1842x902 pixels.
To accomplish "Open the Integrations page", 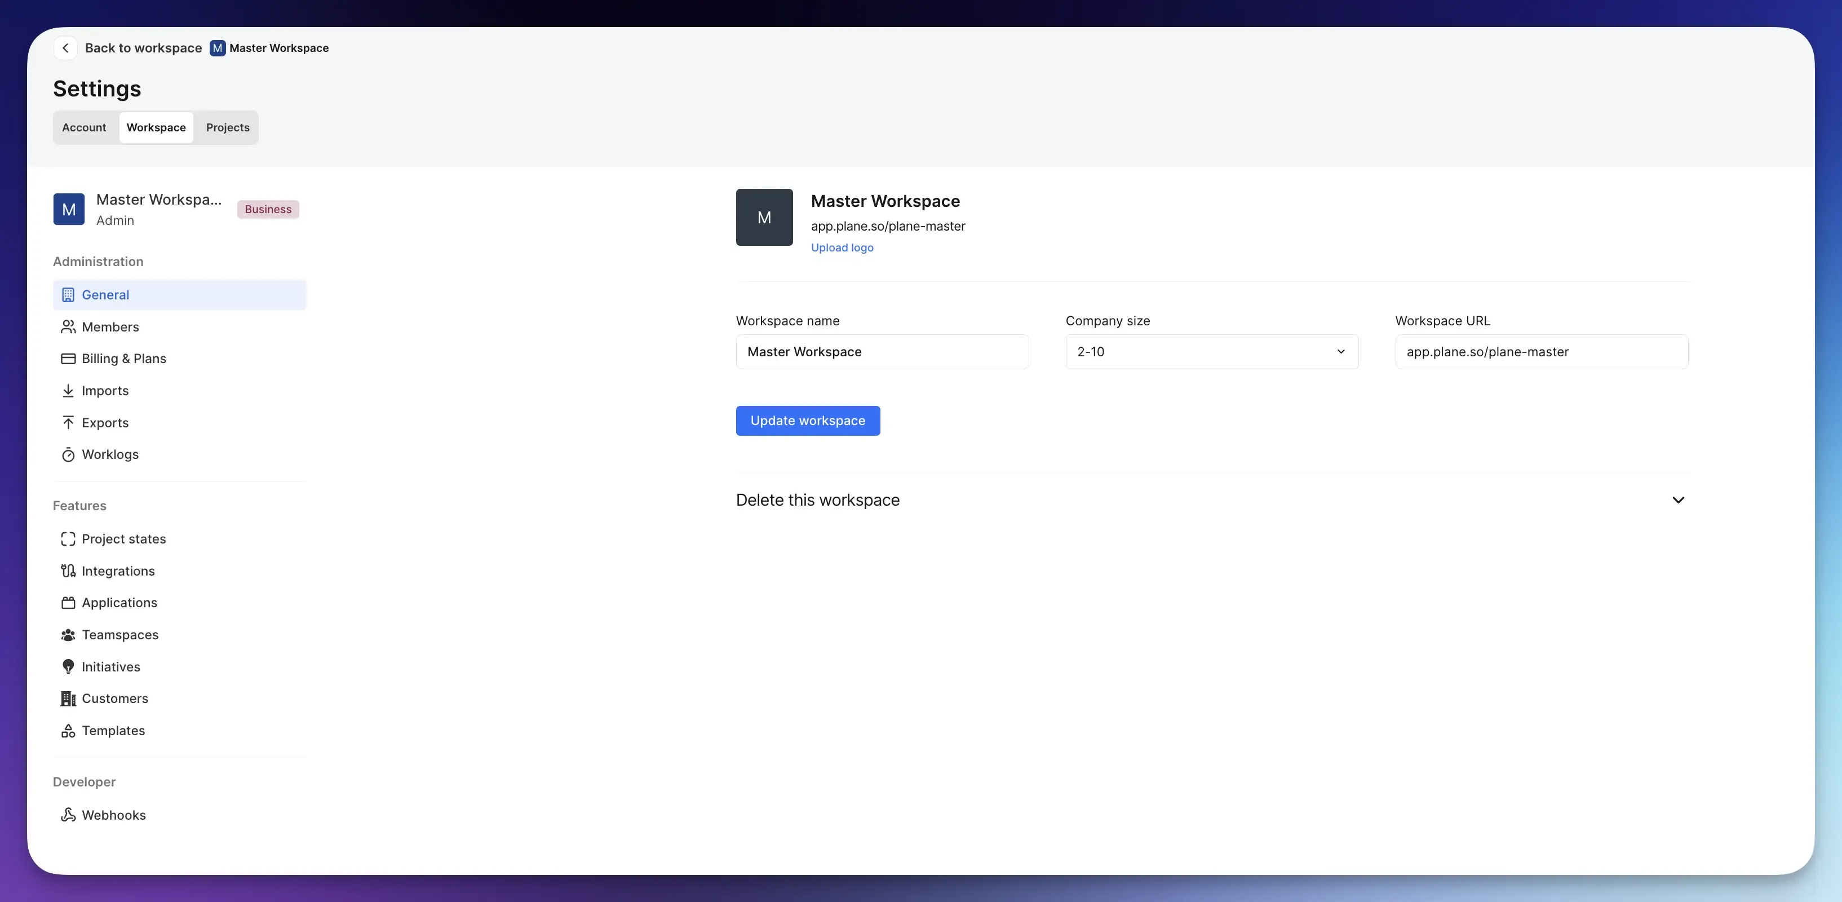I will tap(118, 571).
